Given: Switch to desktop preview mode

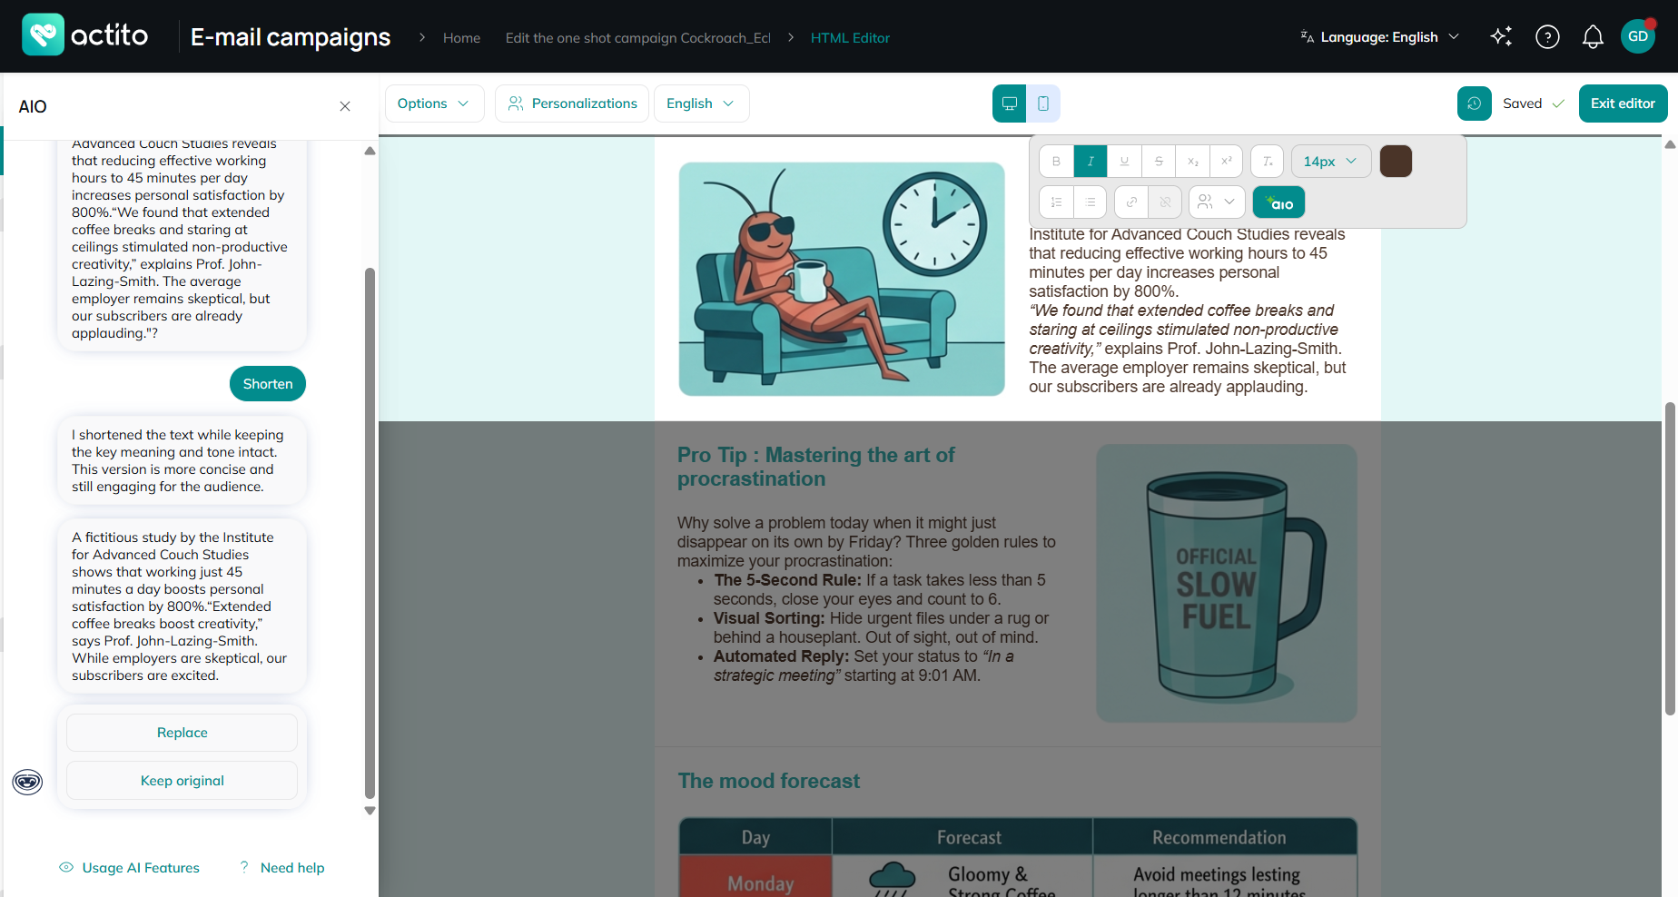Looking at the screenshot, I should [1009, 103].
